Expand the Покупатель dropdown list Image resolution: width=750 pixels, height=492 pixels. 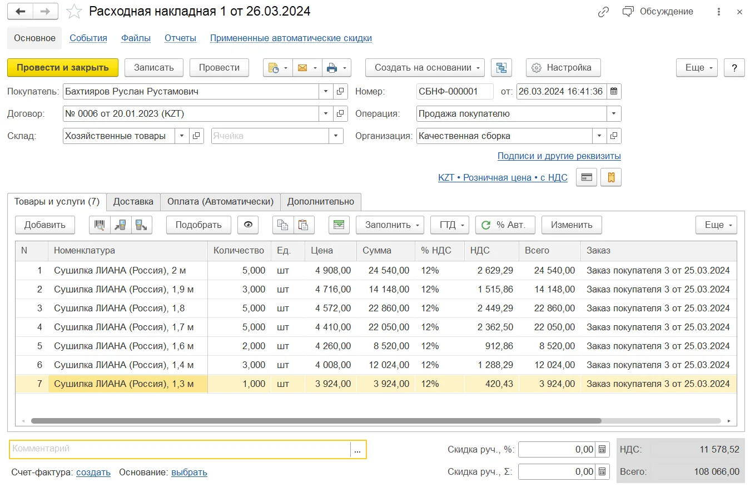(326, 92)
